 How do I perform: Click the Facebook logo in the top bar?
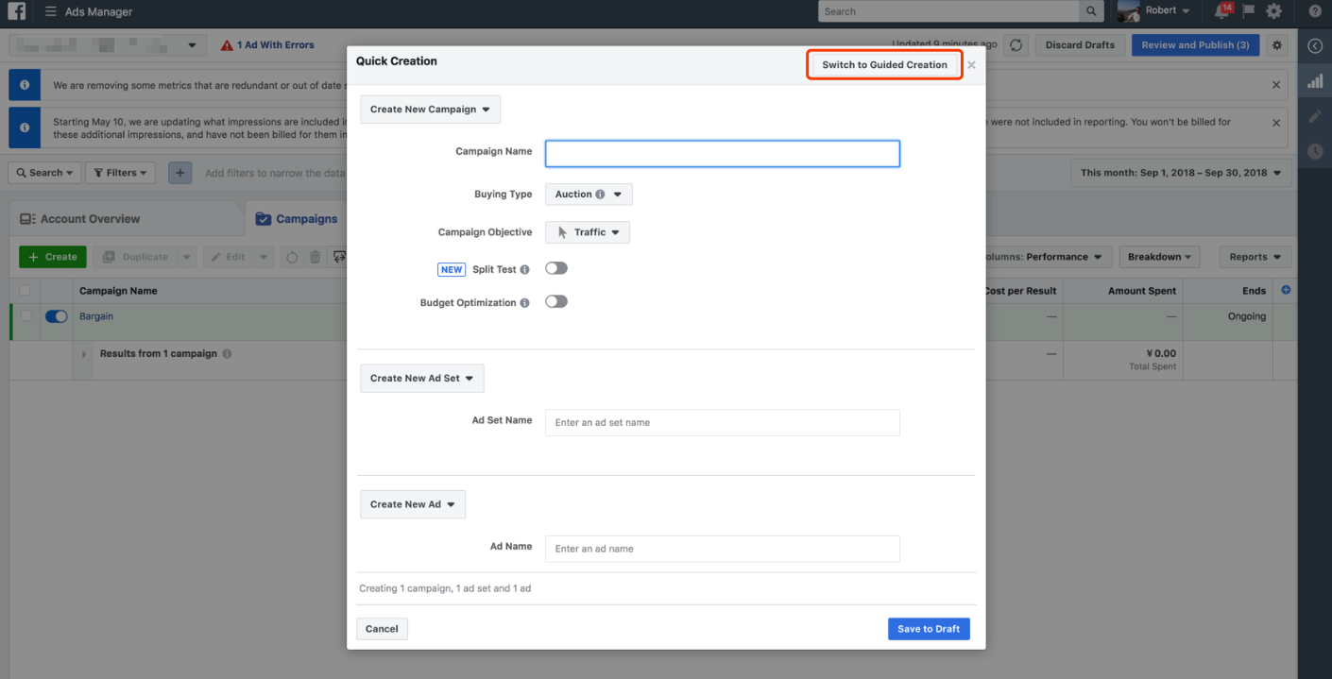17,12
